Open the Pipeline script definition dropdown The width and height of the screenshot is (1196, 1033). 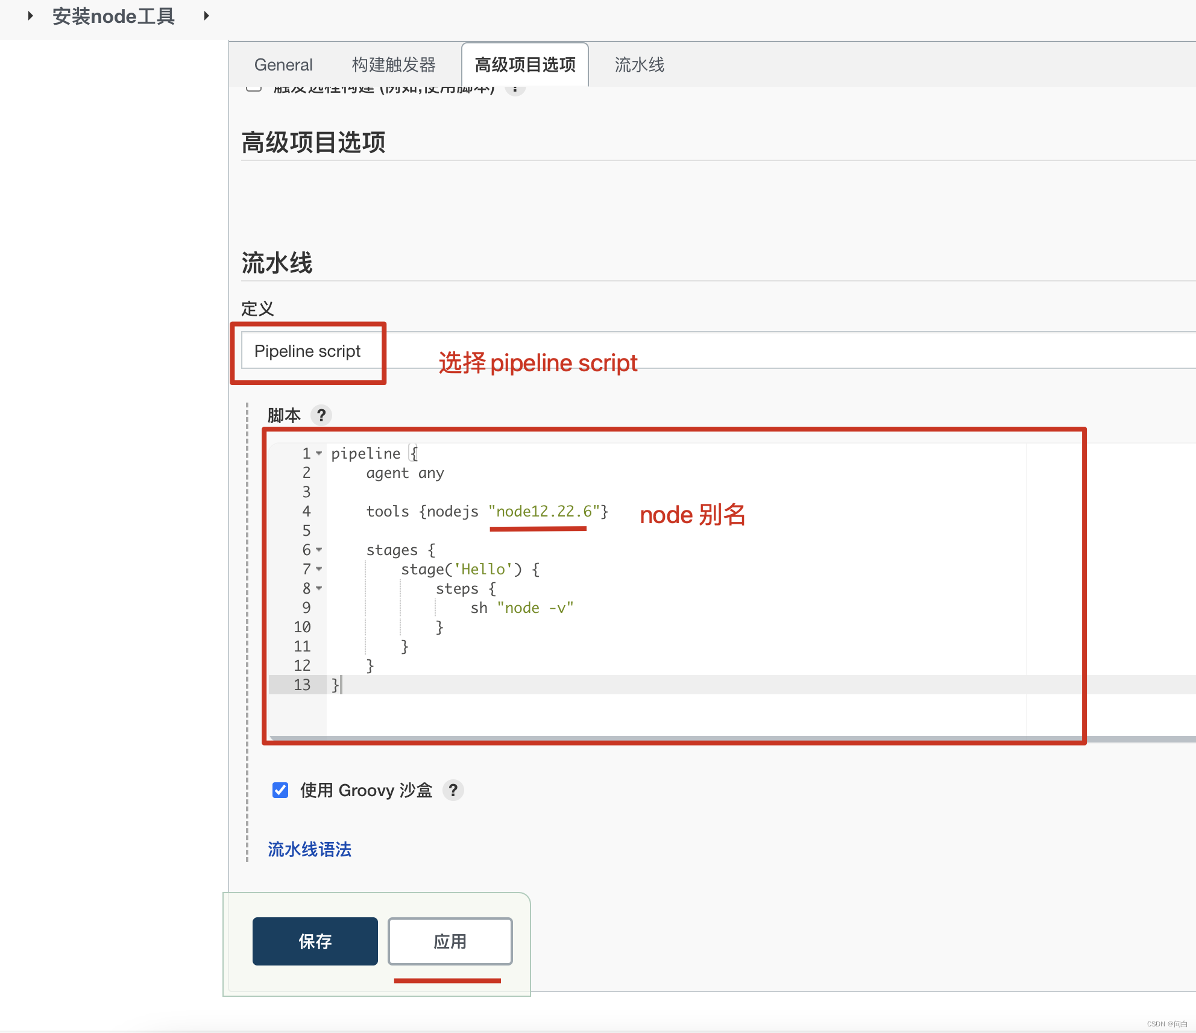[309, 351]
